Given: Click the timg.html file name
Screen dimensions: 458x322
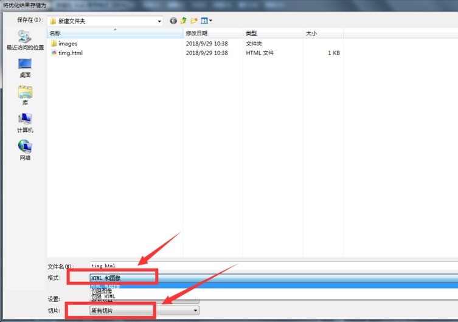Looking at the screenshot, I should point(71,53).
